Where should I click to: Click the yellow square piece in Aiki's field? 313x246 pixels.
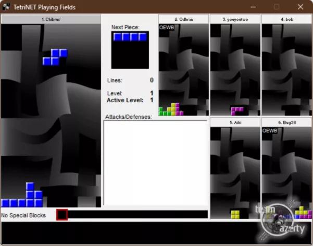pos(235,214)
